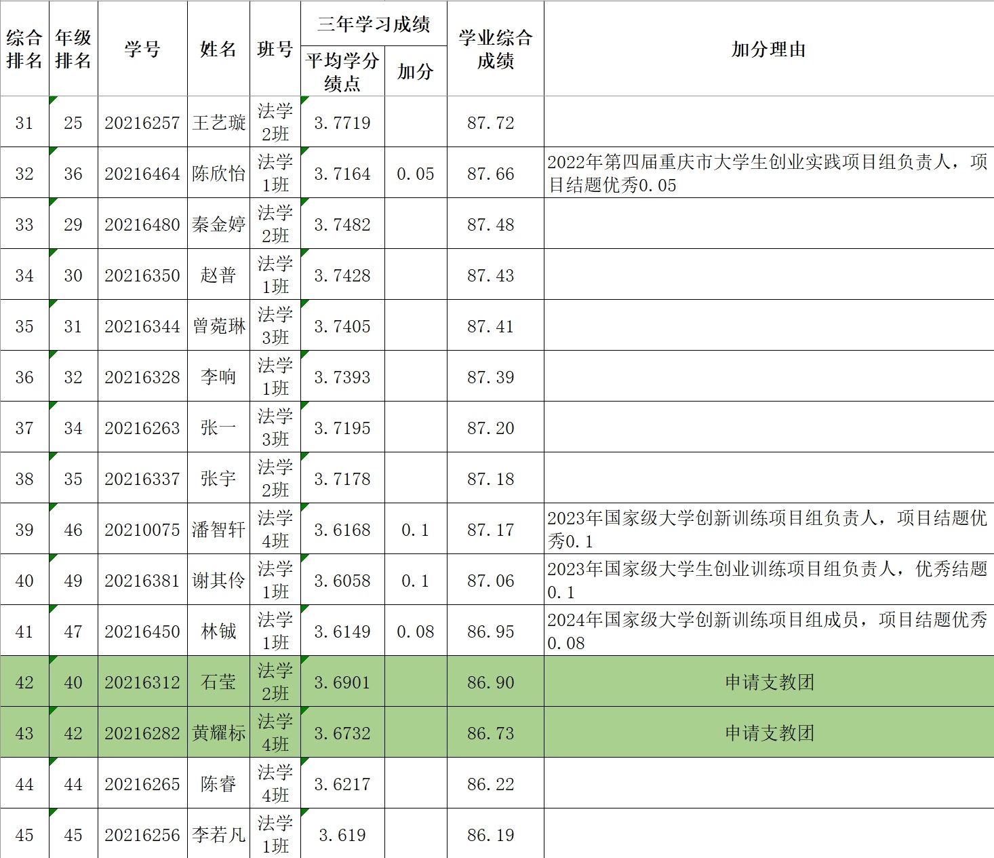Click the 加分理由 column header
The image size is (994, 858).
click(x=768, y=49)
